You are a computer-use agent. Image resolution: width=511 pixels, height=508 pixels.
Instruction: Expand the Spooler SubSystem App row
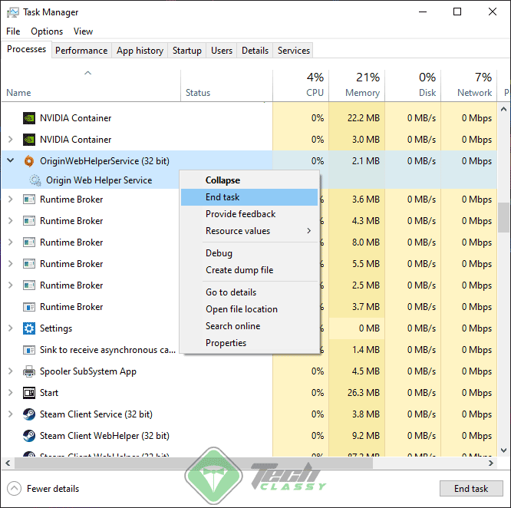pos(11,371)
